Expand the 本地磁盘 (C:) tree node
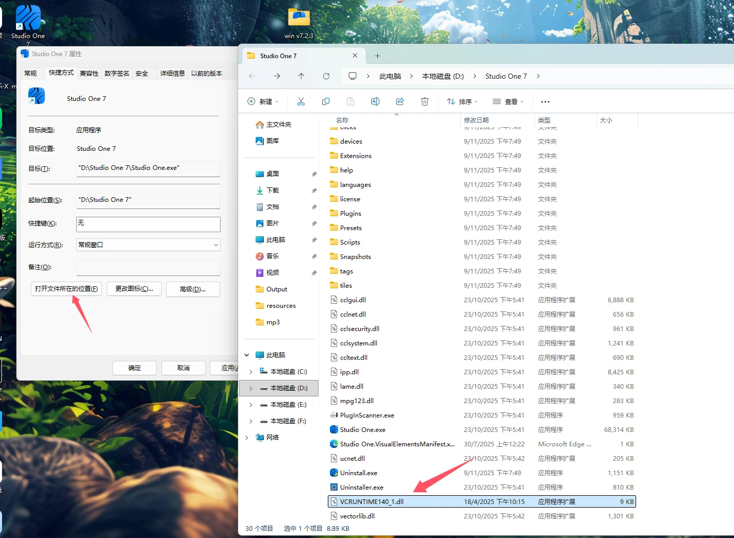 pyautogui.click(x=251, y=372)
